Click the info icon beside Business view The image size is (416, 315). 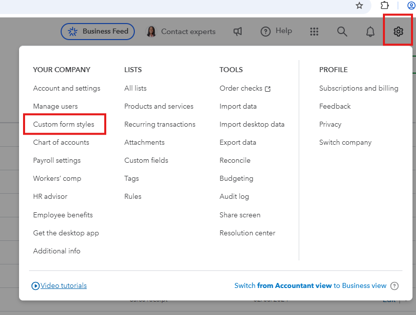pos(394,286)
